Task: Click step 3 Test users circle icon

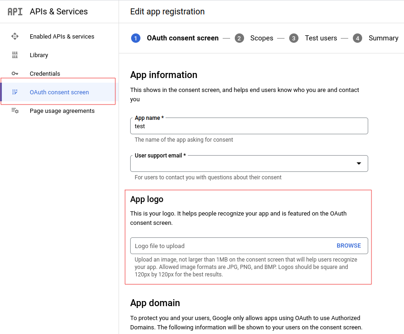Action: tap(294, 38)
